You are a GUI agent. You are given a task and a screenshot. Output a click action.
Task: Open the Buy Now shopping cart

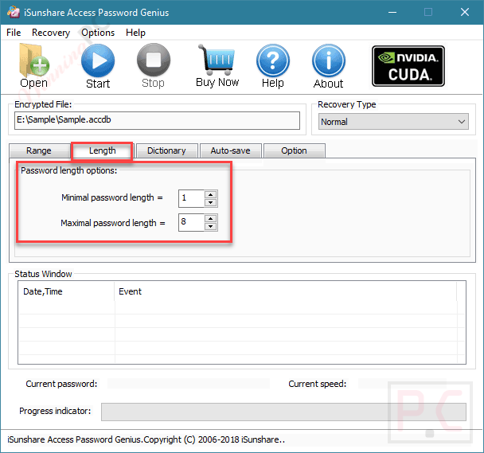tap(217, 60)
